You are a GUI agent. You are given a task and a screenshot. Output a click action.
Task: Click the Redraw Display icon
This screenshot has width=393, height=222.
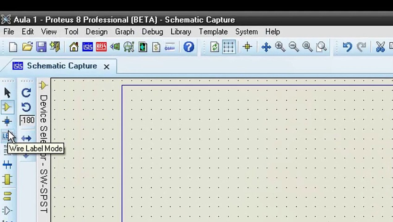tap(214, 47)
